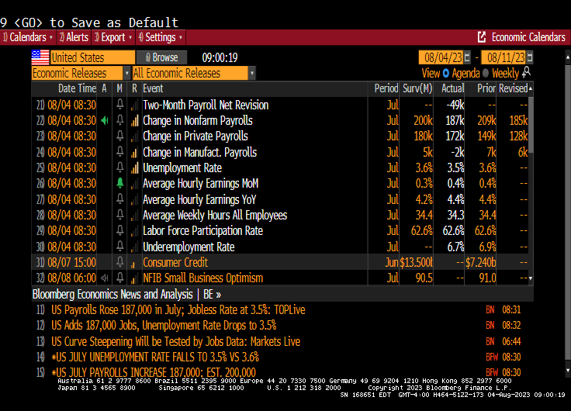571x411 pixels.
Task: Click speaker icon on NFIB Small Business Optimism row
Action: (105, 278)
